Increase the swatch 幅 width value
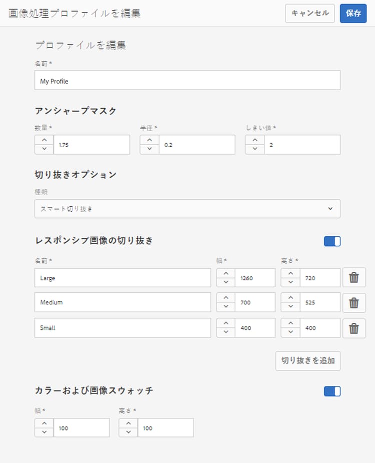 (x=44, y=423)
